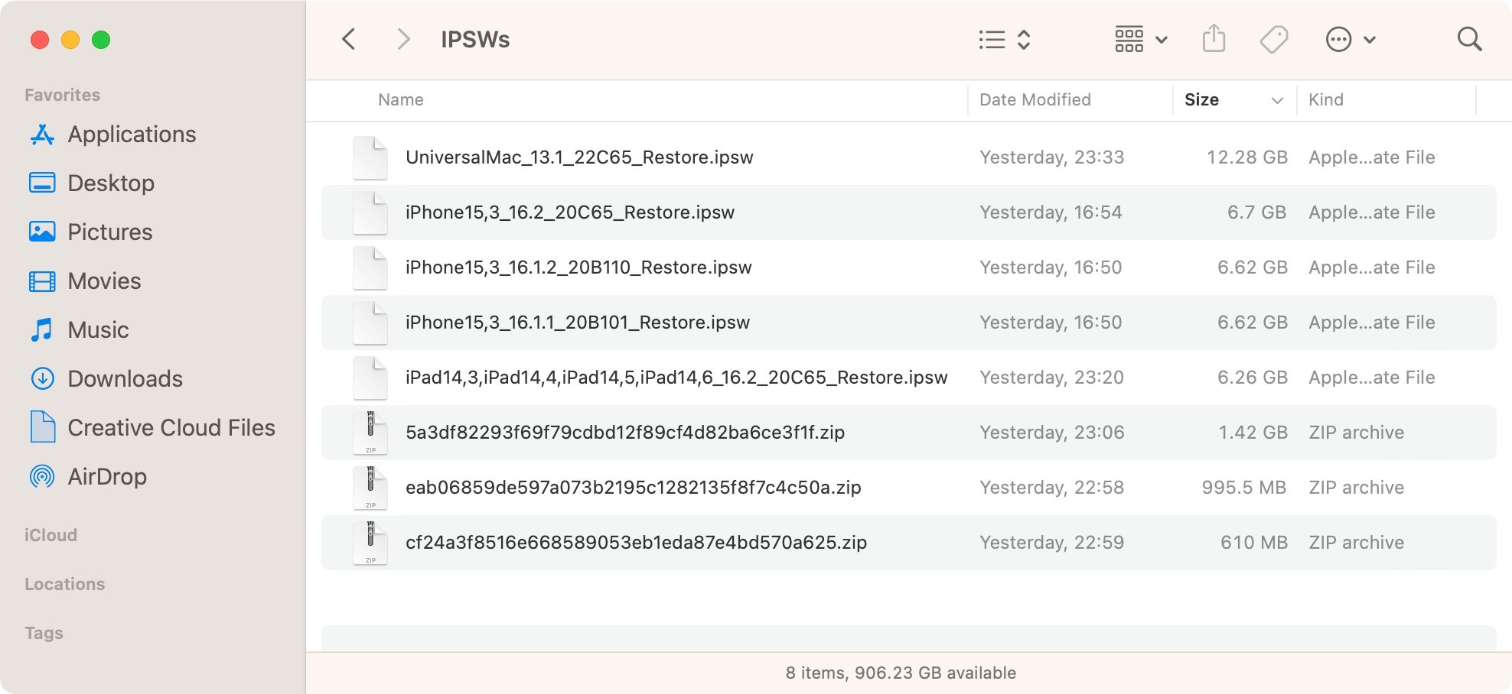1512x694 pixels.
Task: Select Creative Cloud Files in sidebar
Action: pyautogui.click(x=171, y=428)
